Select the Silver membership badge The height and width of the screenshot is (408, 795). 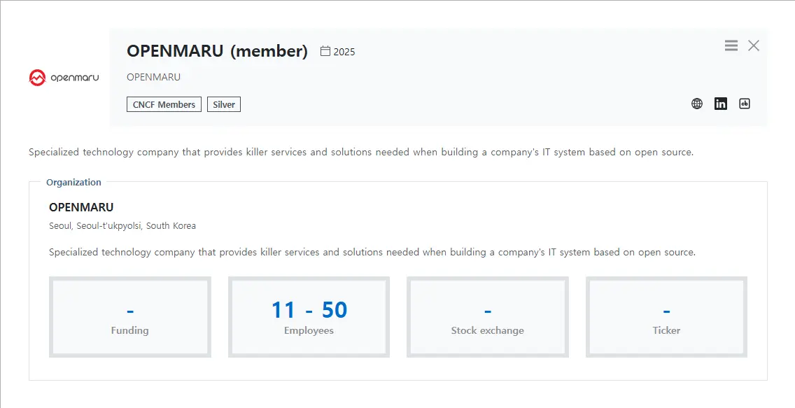[x=224, y=104]
